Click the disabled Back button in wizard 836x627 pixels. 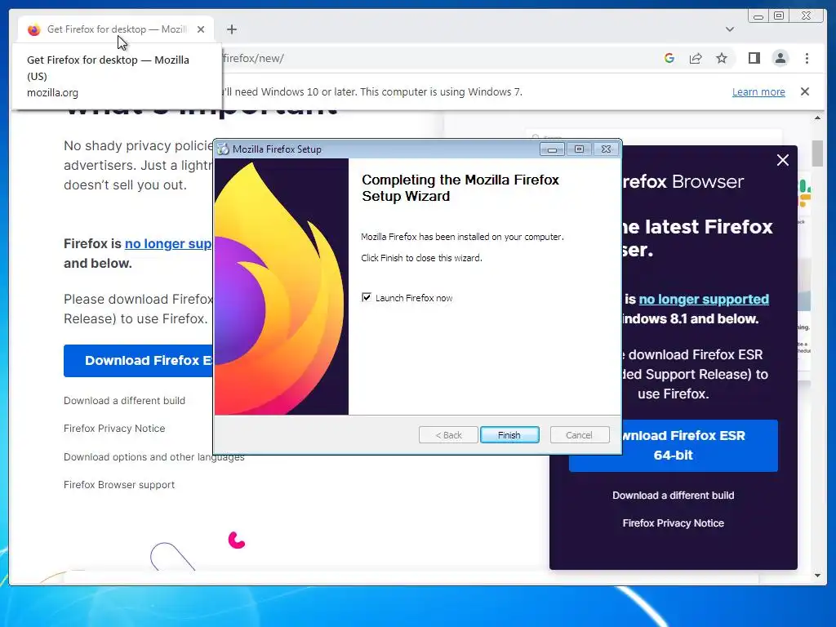tap(448, 435)
